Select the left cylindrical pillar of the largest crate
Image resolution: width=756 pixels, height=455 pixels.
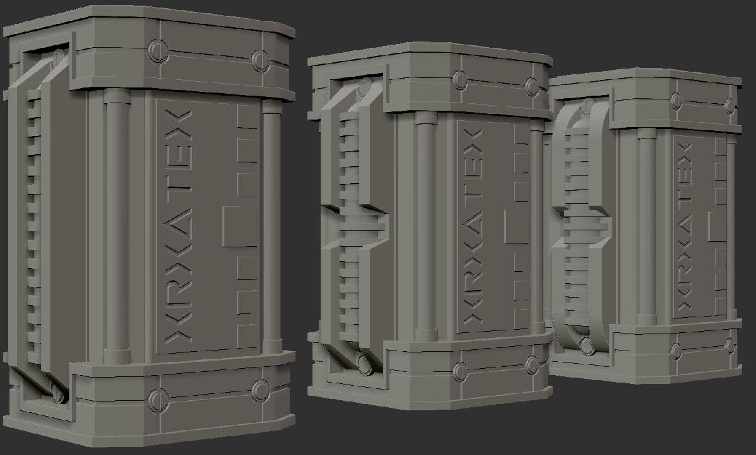pos(117,227)
